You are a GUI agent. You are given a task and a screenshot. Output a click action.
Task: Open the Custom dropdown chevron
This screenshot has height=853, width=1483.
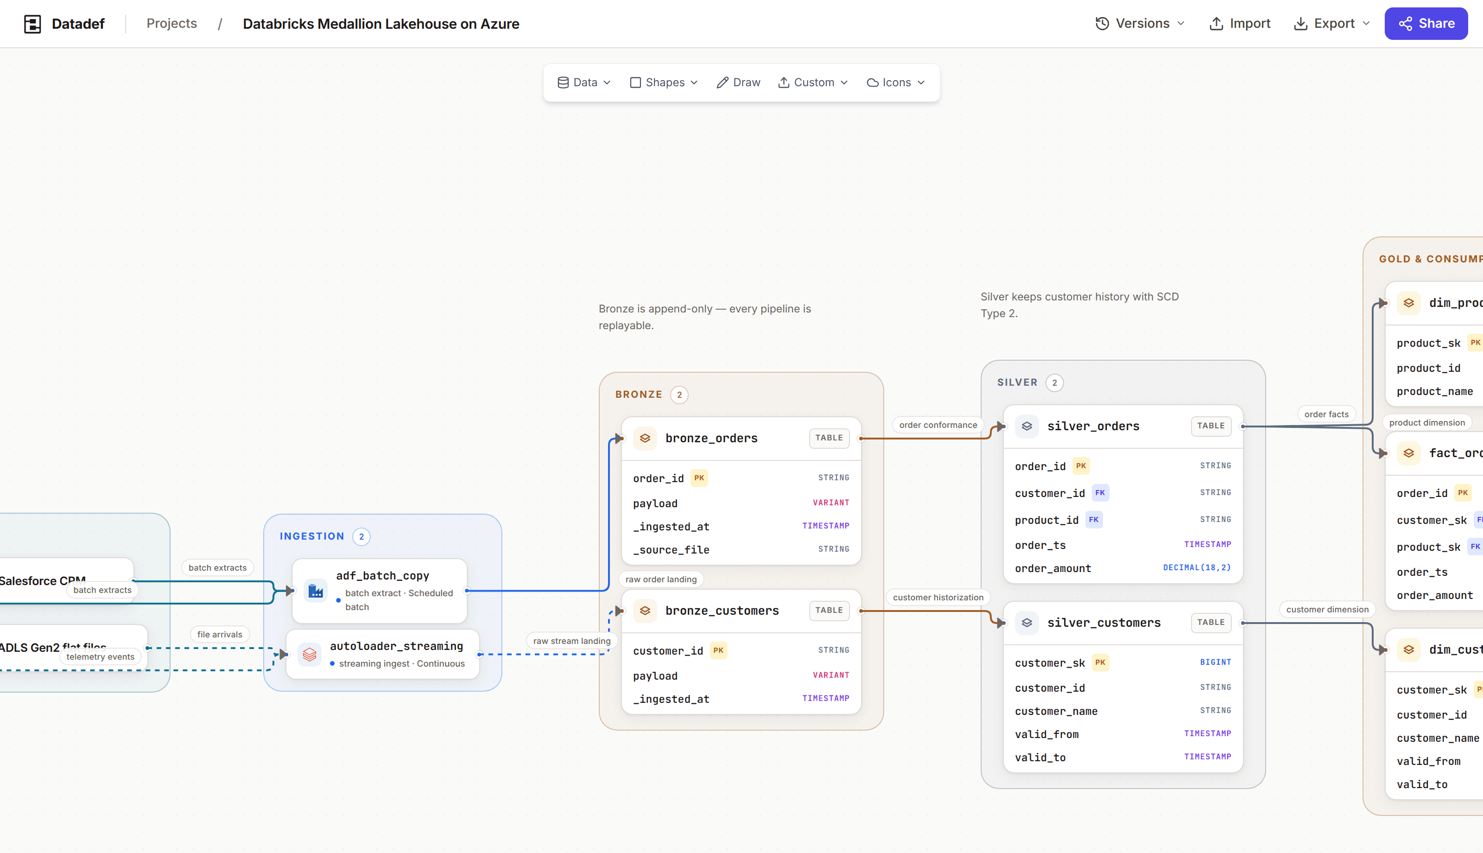[844, 83]
